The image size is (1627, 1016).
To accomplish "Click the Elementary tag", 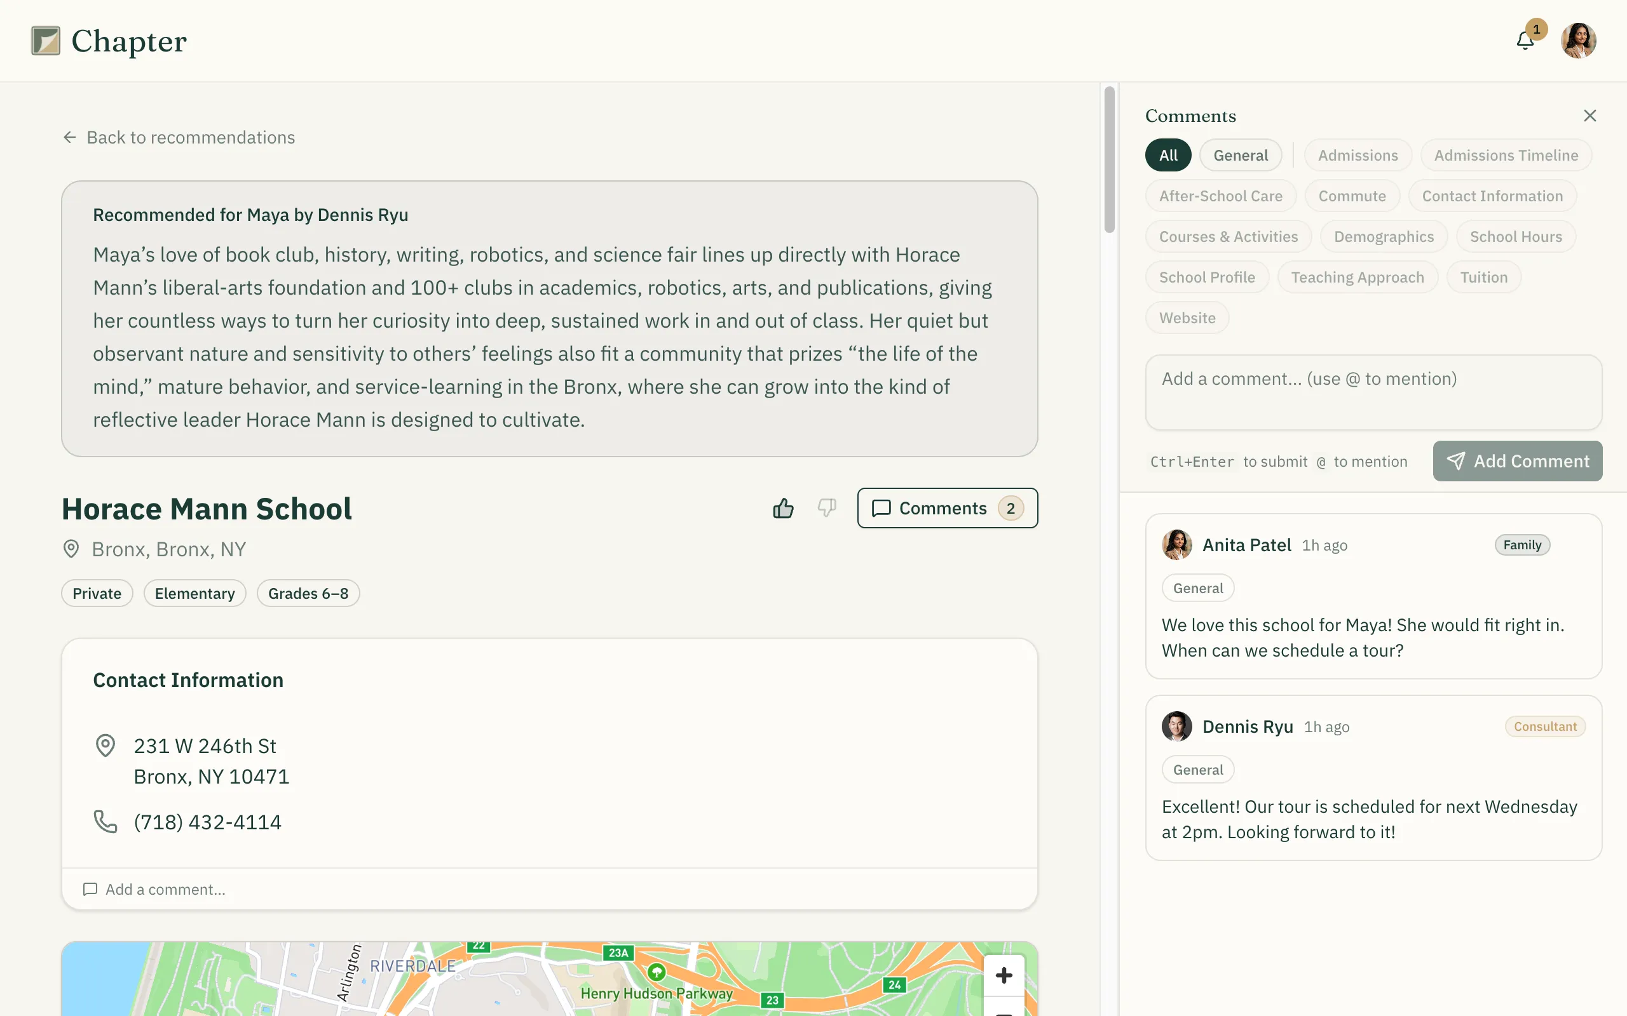I will click(x=194, y=593).
